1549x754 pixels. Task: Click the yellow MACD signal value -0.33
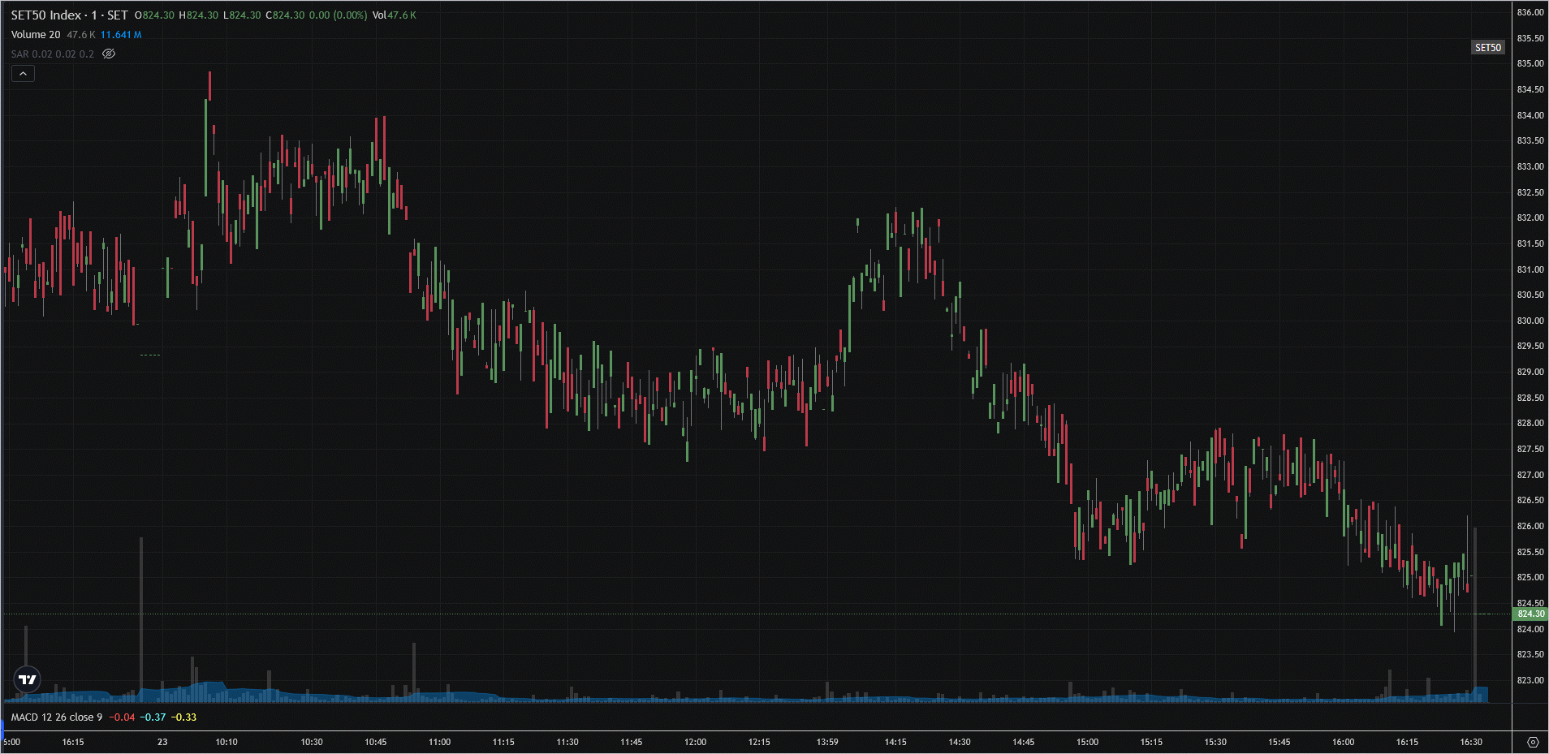[183, 717]
